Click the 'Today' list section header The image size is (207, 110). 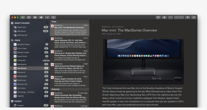[x=70, y=22]
